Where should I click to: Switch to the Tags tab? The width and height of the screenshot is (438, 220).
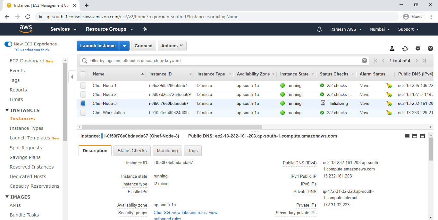click(x=193, y=151)
